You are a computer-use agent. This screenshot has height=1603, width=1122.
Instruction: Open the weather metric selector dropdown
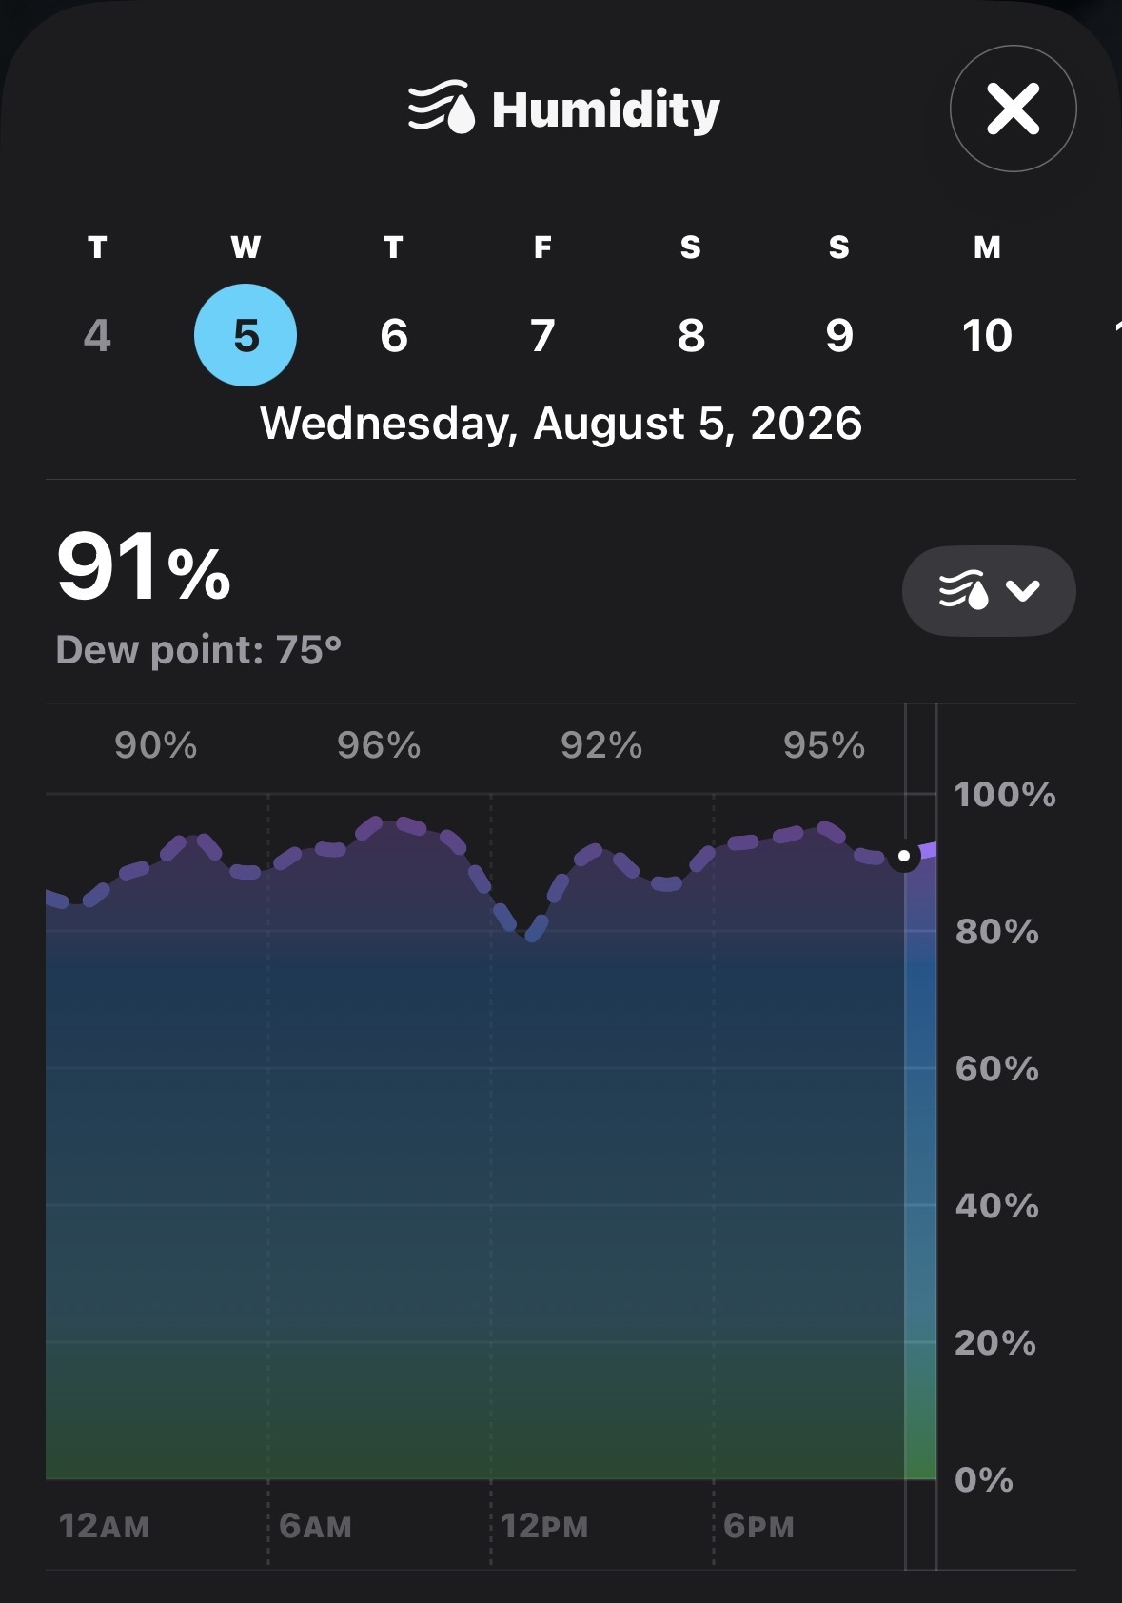click(x=989, y=590)
